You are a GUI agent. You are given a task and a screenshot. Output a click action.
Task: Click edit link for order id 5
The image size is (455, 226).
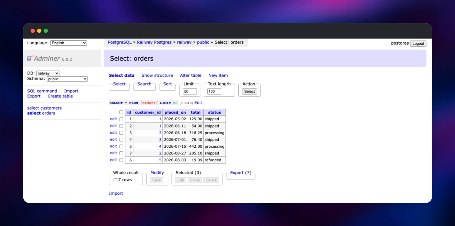[113, 146]
